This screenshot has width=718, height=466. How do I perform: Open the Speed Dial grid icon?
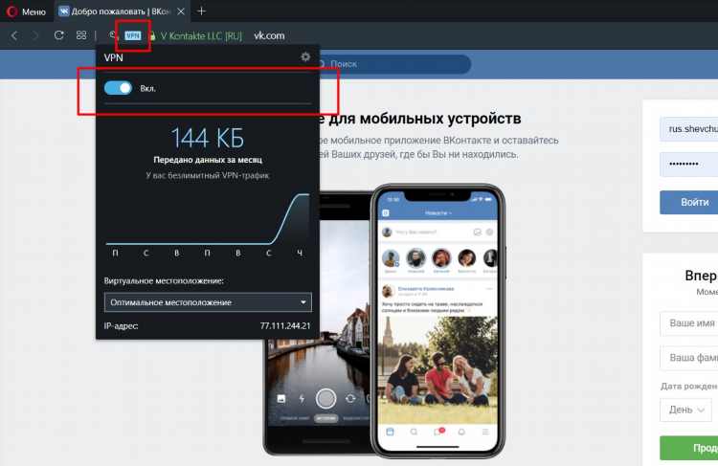point(81,35)
